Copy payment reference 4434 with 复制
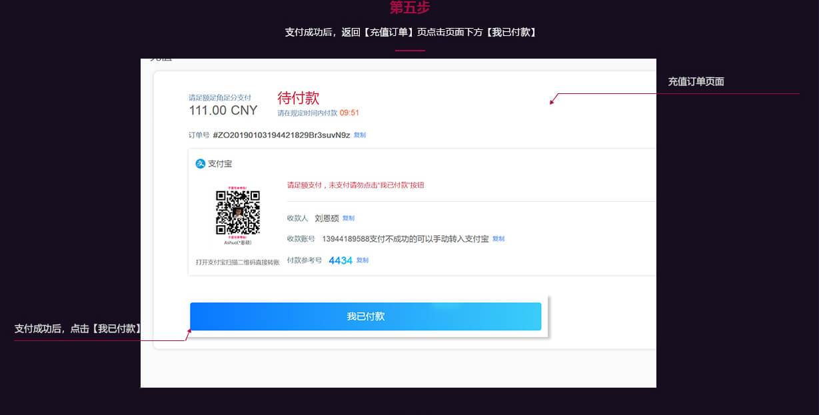Viewport: 819px width, 415px height. coord(363,260)
